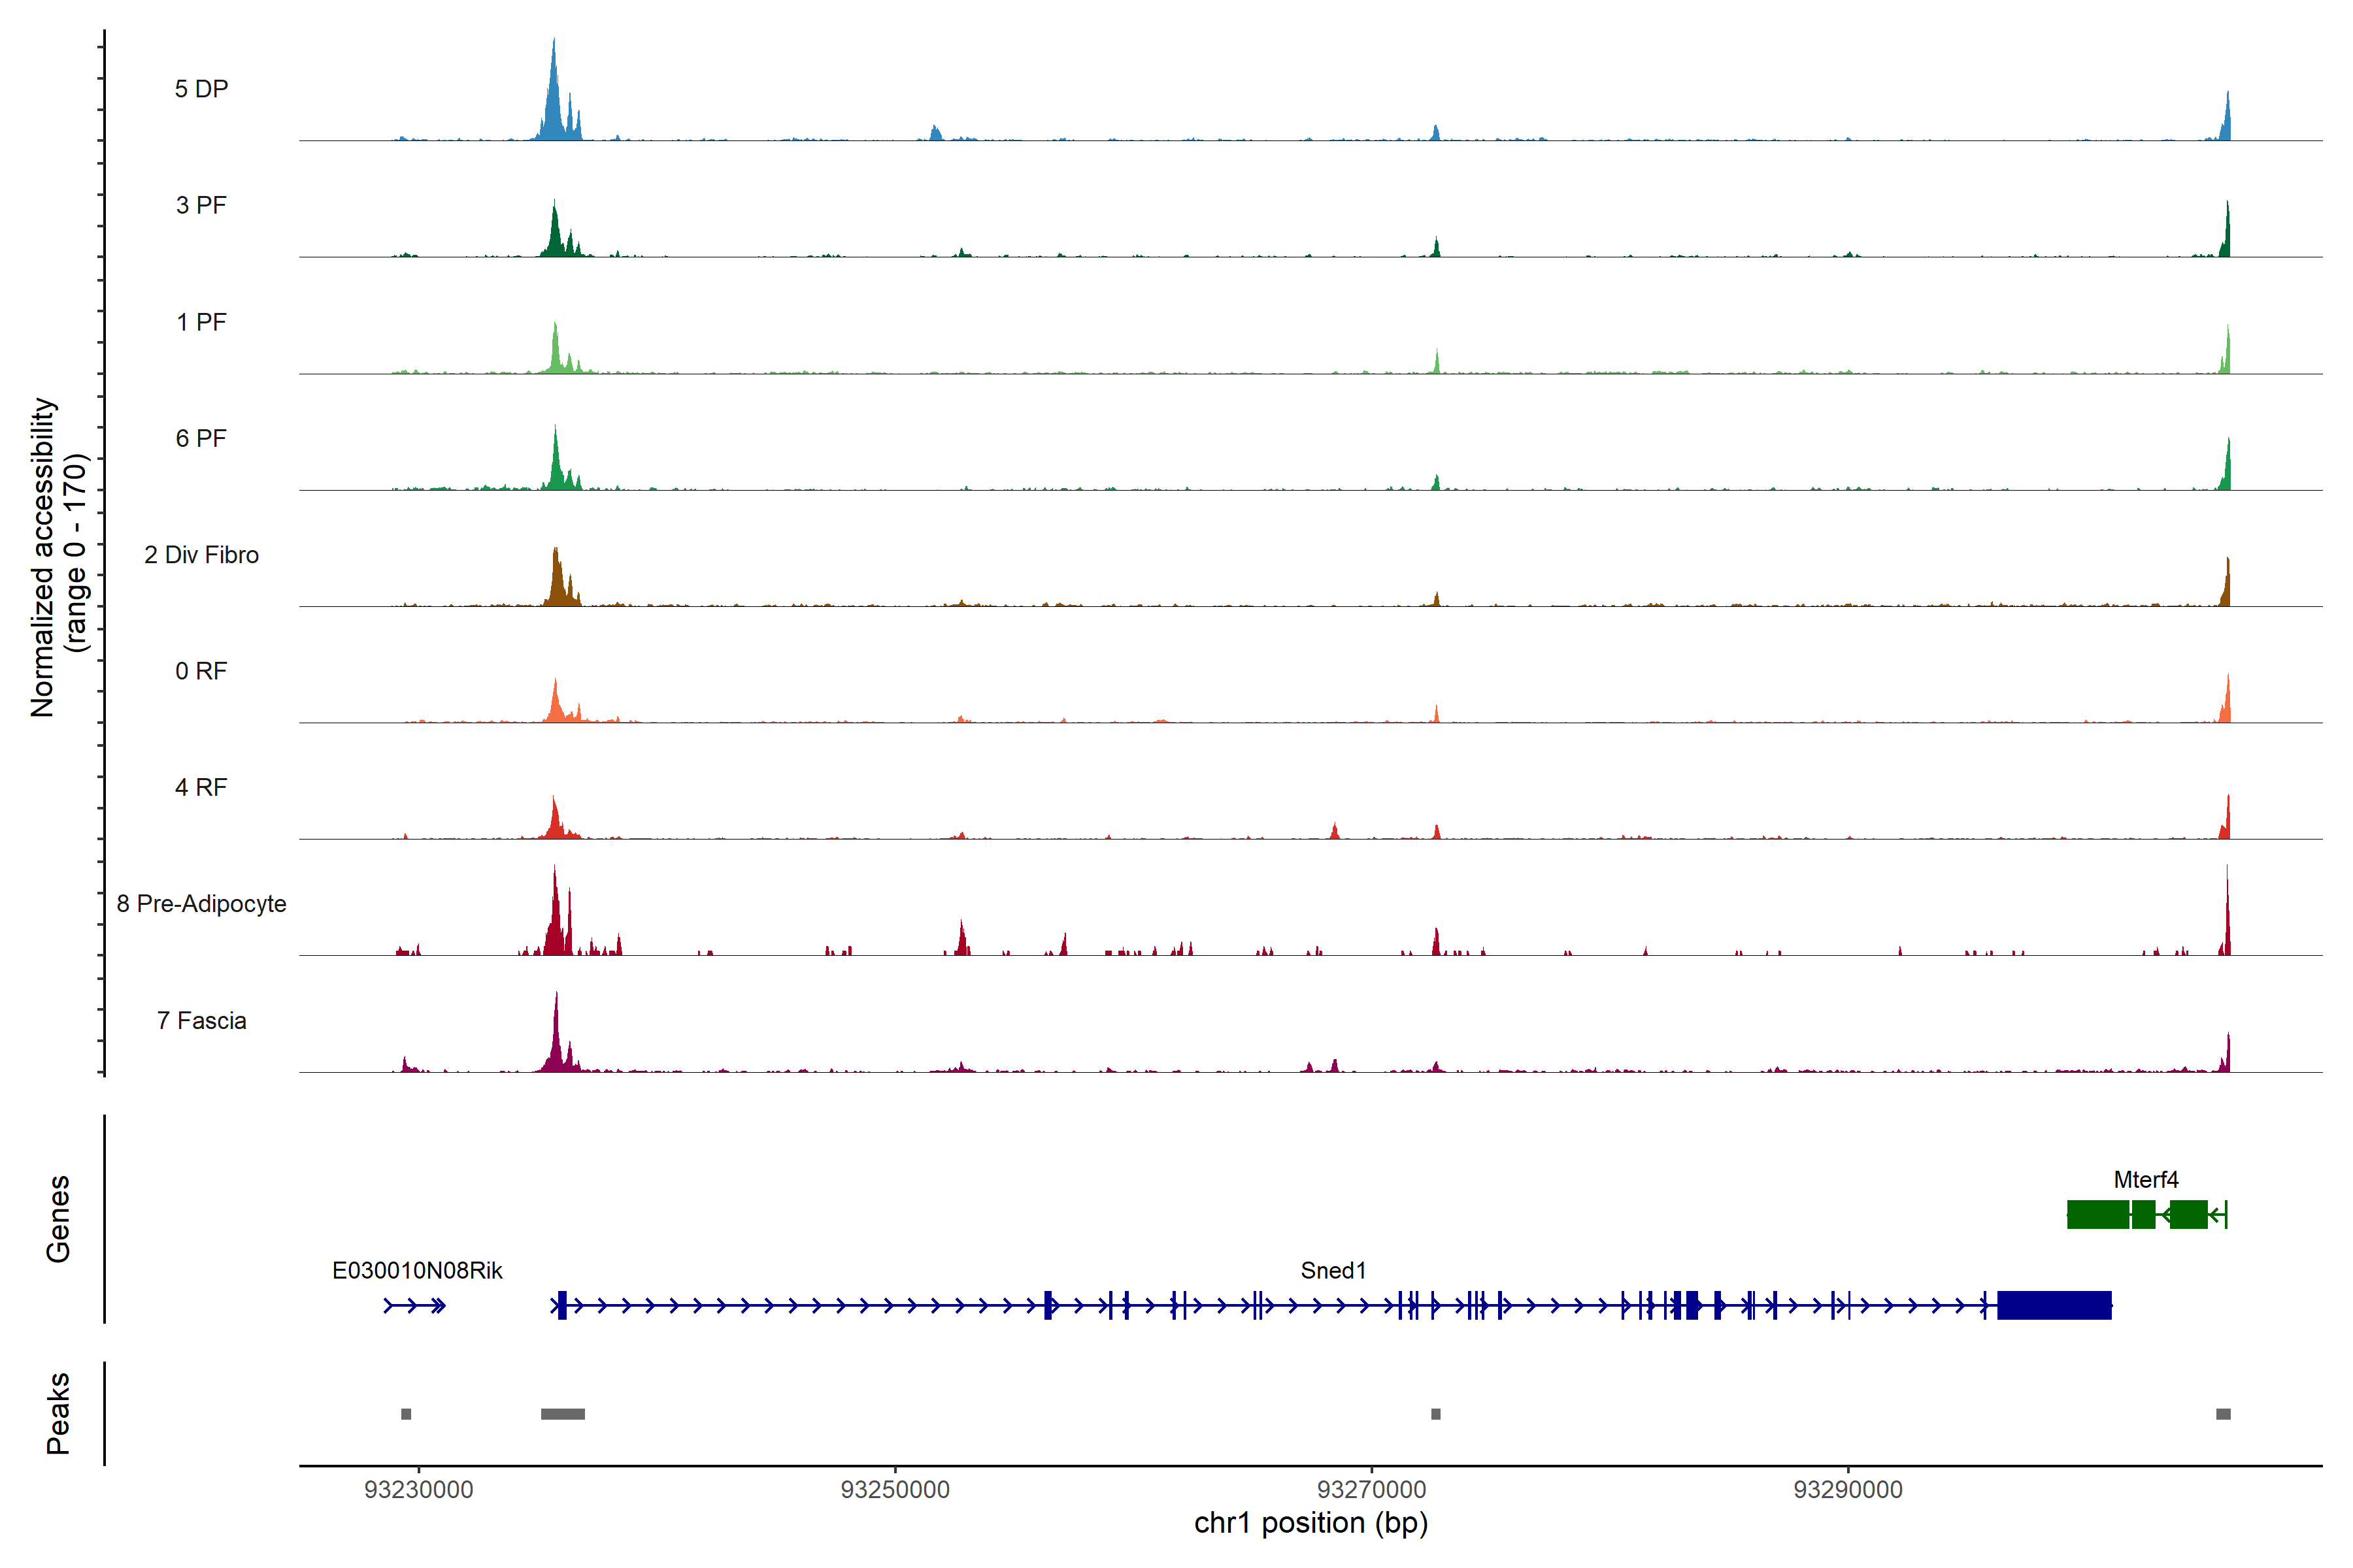Click the gray peak marker near 93270000
The height and width of the screenshot is (1568, 2353).
point(1435,1414)
